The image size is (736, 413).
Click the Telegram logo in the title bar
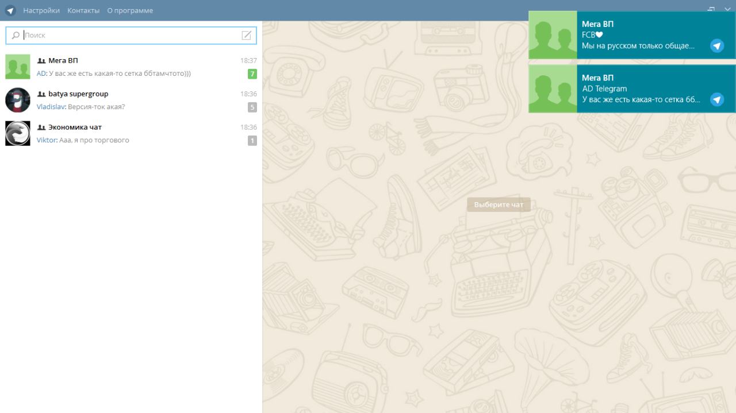10,10
